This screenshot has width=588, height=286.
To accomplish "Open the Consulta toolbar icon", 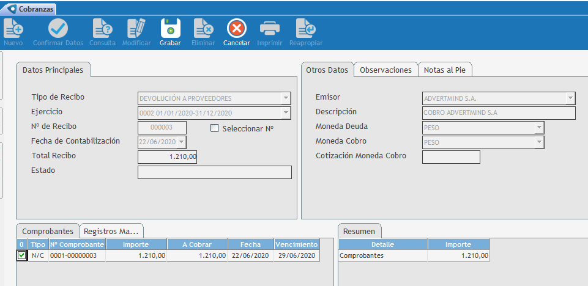I will [102, 28].
